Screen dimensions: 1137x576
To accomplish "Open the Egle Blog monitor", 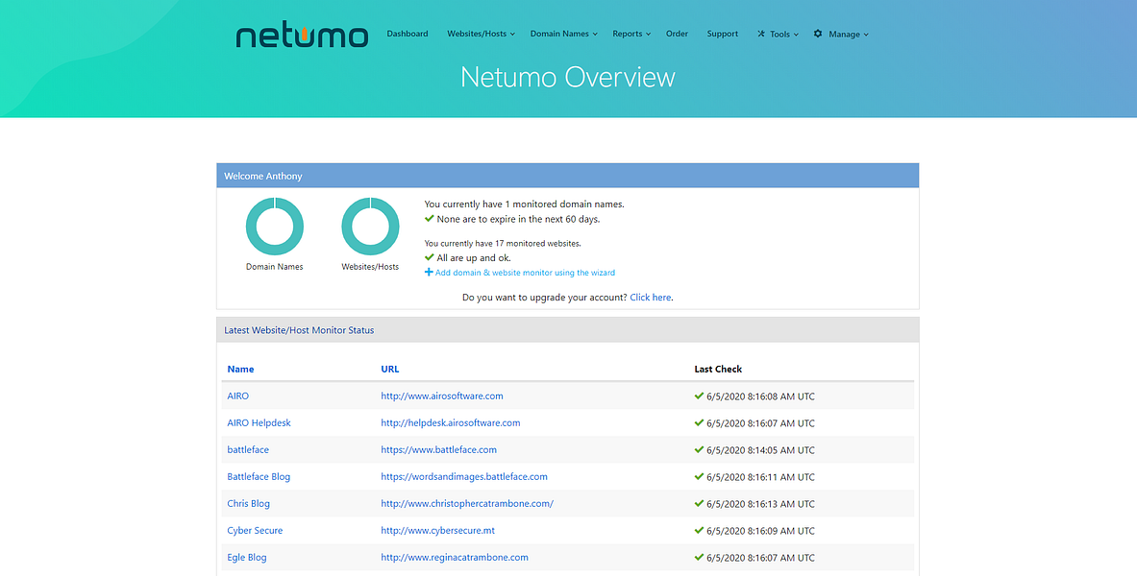I will (247, 557).
